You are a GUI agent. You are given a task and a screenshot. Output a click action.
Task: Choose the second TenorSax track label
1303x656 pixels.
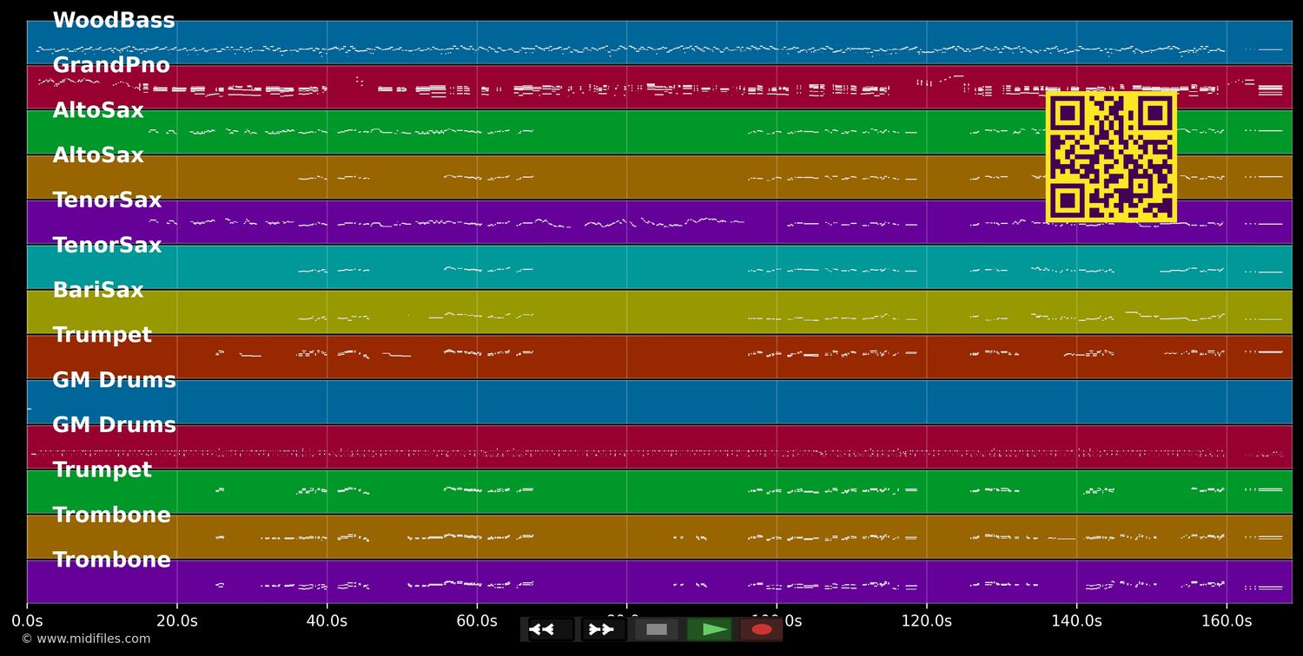107,246
